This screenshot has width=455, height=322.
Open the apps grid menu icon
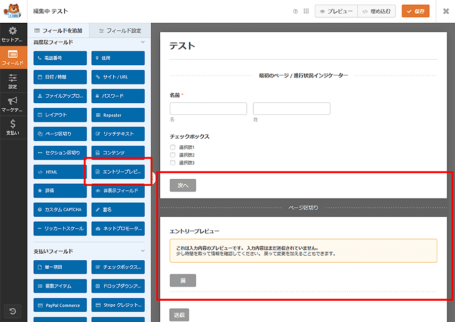tap(306, 11)
